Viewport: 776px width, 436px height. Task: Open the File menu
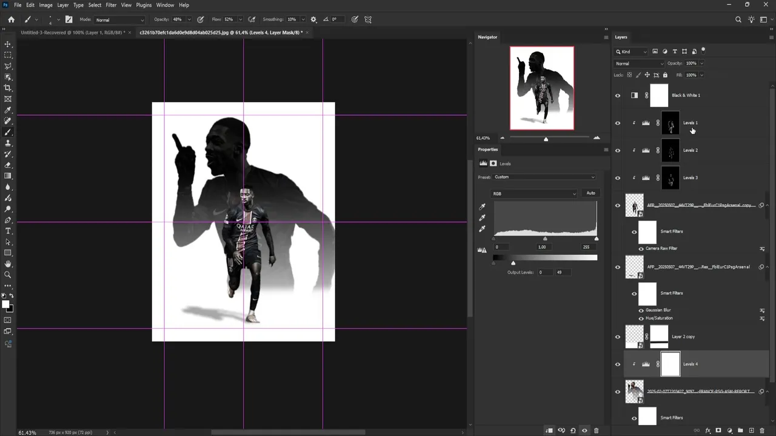click(x=18, y=5)
